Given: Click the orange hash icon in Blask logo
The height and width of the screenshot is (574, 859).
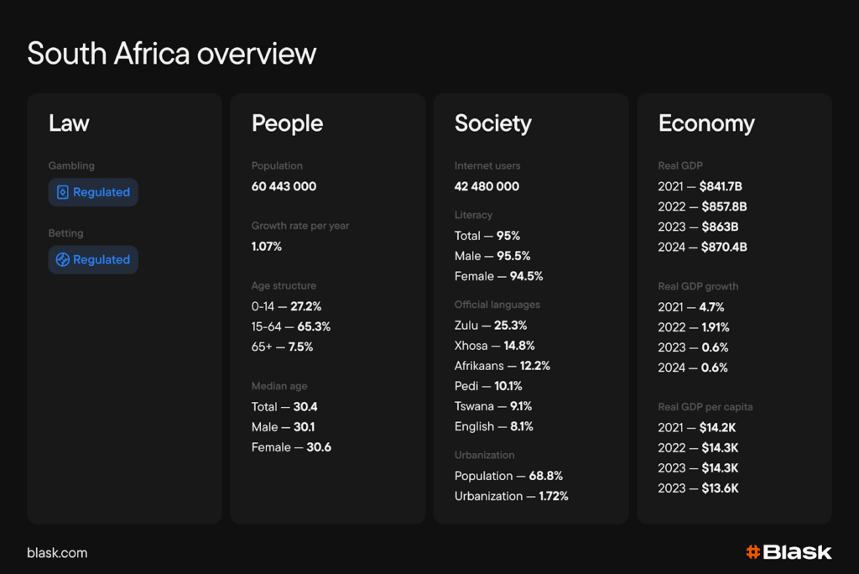Looking at the screenshot, I should [x=752, y=551].
